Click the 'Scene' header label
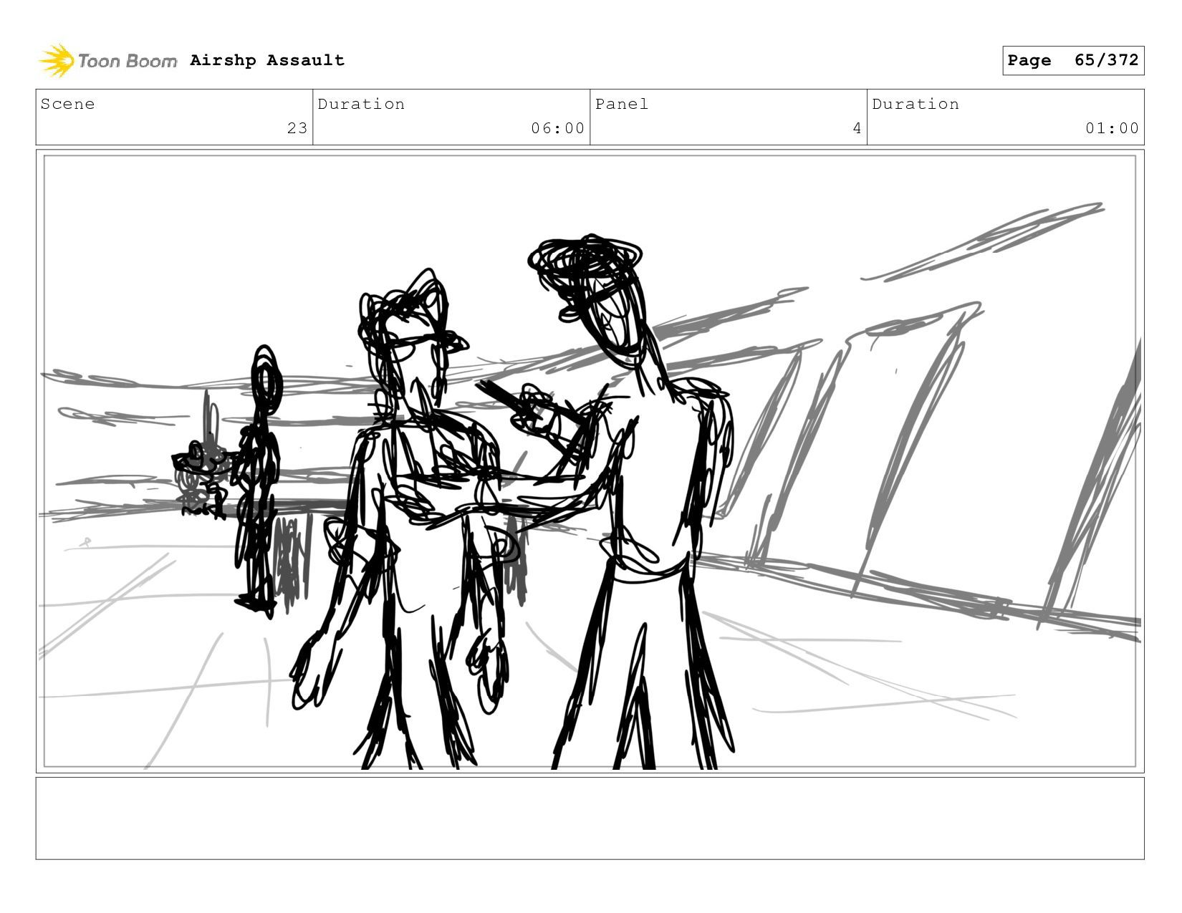This screenshot has height=913, width=1182. pos(67,104)
